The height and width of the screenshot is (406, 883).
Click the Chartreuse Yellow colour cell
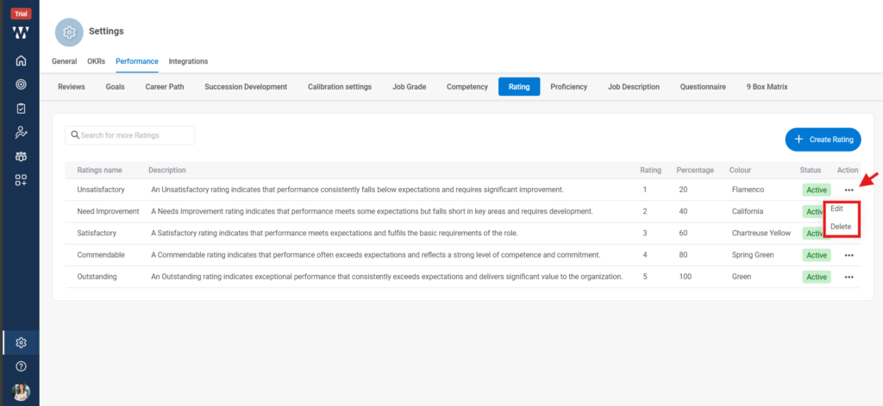click(x=761, y=233)
